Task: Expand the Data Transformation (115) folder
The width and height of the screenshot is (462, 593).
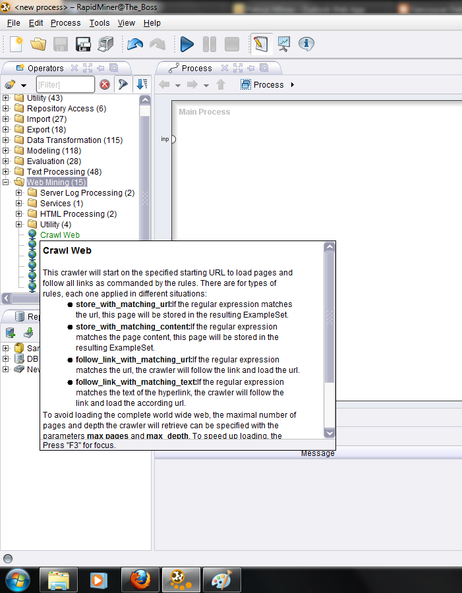Action: pos(6,140)
